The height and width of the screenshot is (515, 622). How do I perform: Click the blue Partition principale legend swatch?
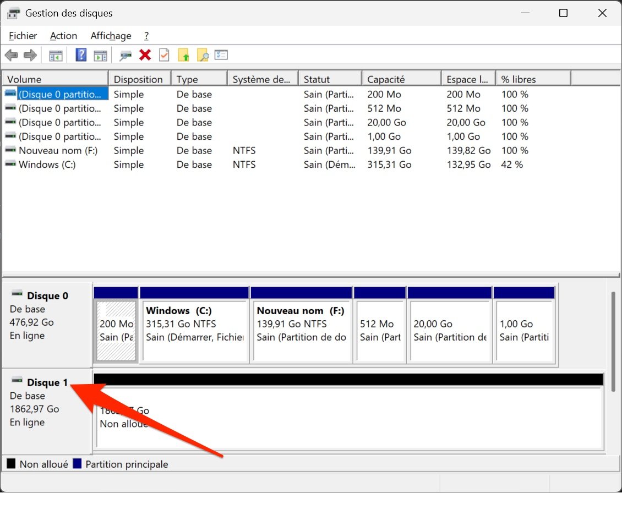[78, 463]
